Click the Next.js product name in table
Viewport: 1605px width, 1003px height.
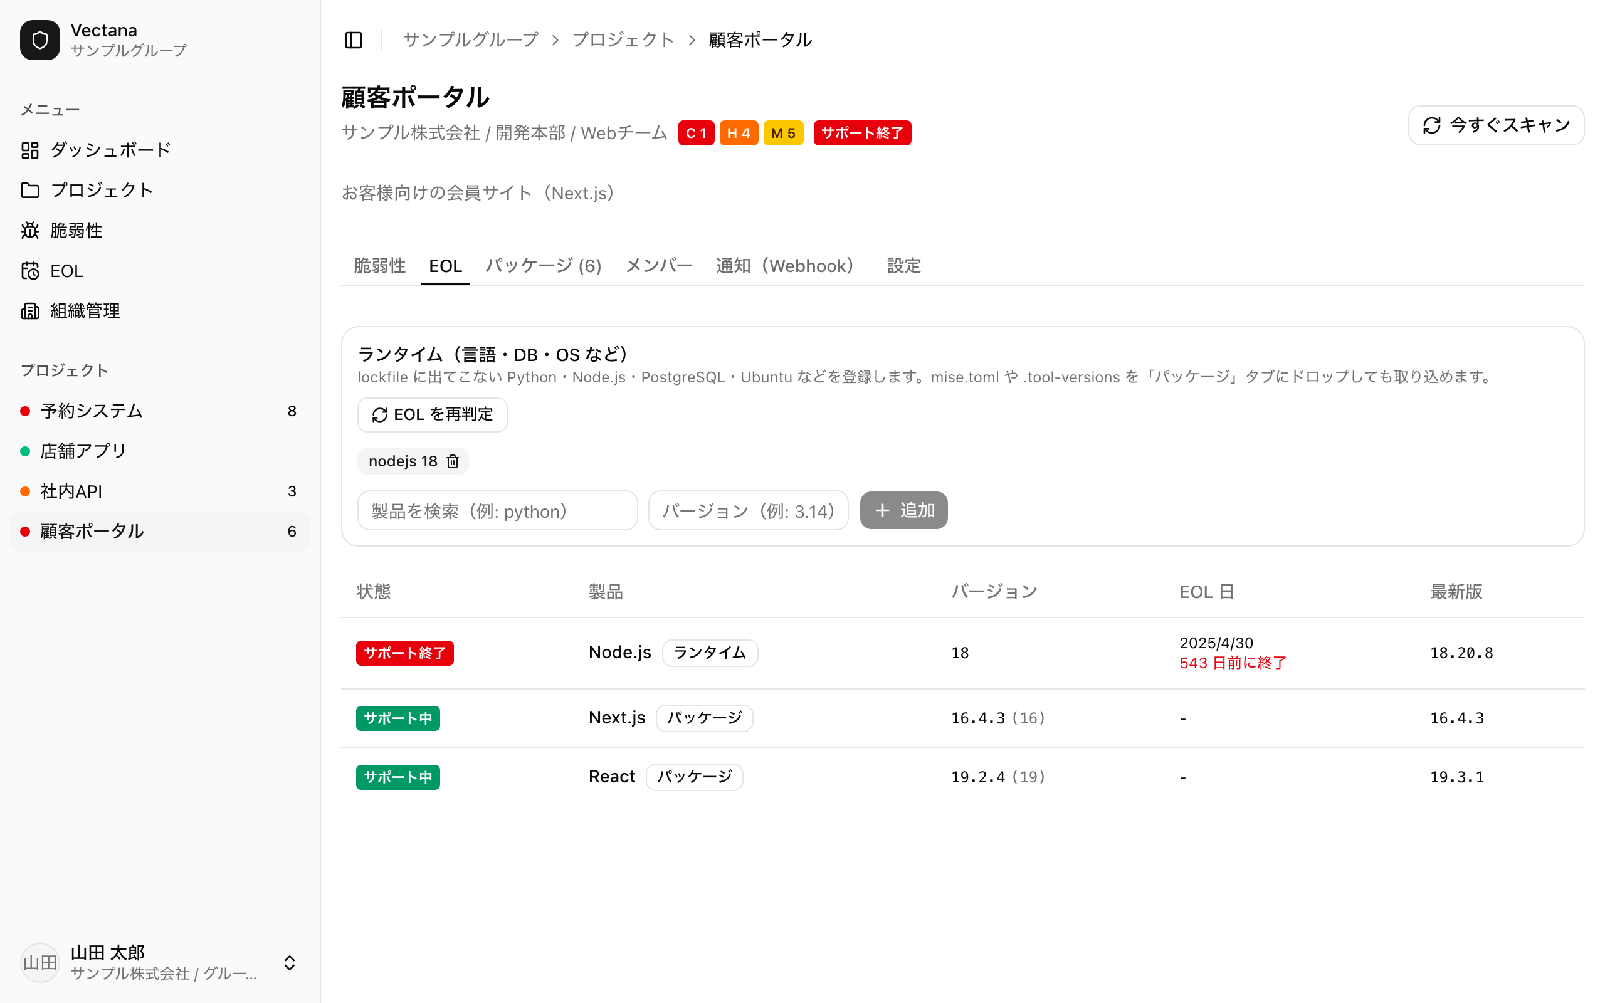point(617,718)
